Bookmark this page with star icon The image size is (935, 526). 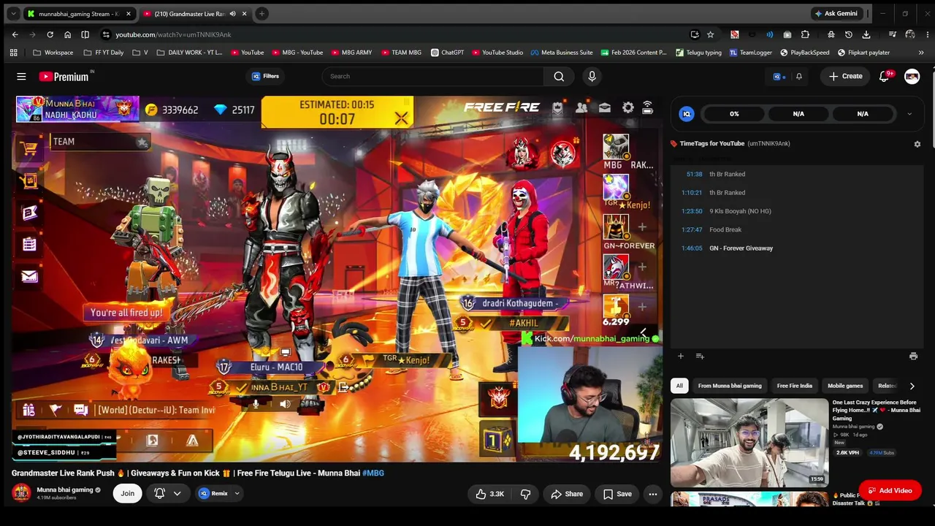click(x=710, y=34)
